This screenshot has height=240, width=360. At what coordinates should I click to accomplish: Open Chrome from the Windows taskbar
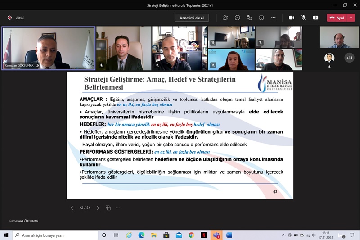tap(191, 235)
